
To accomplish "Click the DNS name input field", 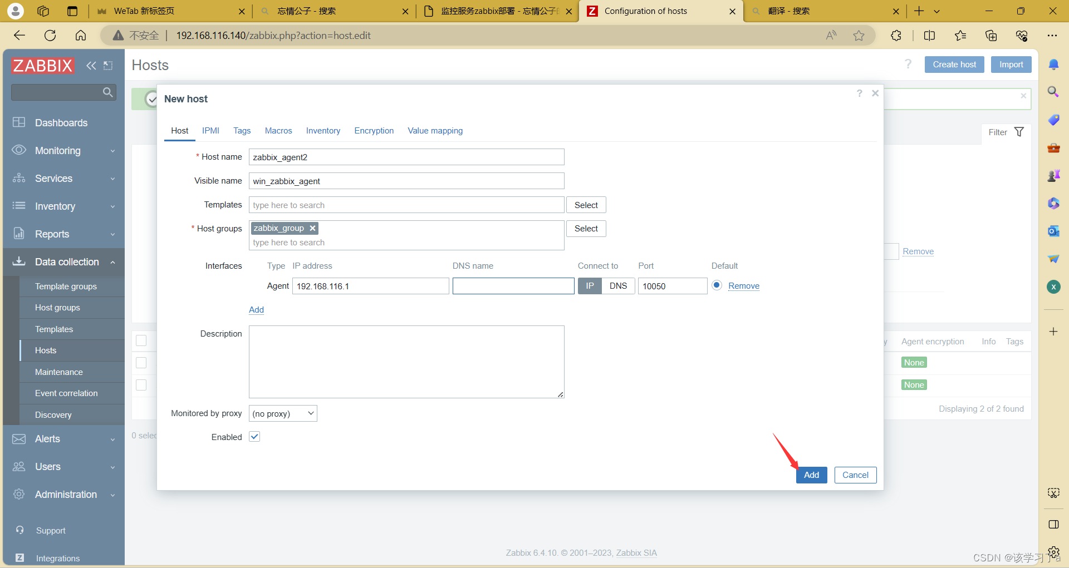I will (513, 286).
